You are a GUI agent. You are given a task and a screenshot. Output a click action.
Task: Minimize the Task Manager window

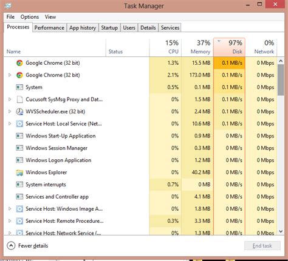(248, 4)
